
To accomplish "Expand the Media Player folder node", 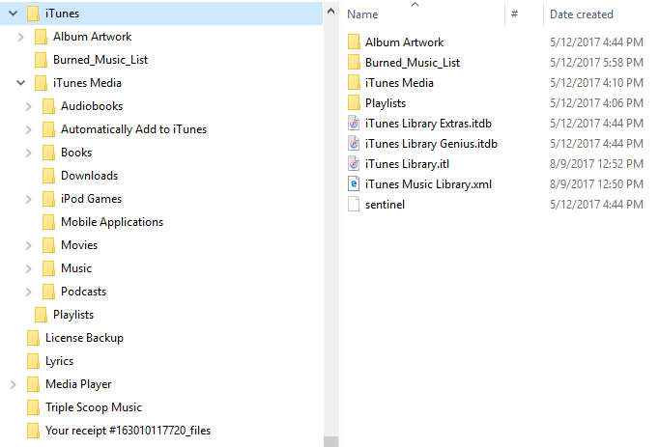I will (x=13, y=384).
